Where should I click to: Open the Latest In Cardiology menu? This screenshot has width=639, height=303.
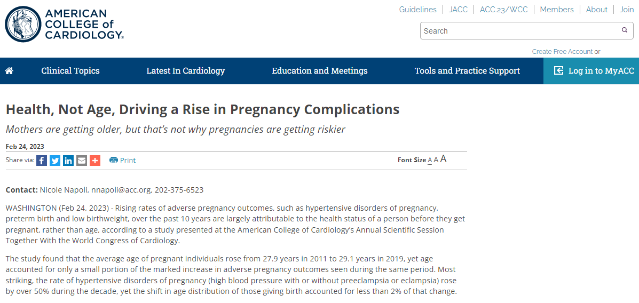pyautogui.click(x=186, y=71)
